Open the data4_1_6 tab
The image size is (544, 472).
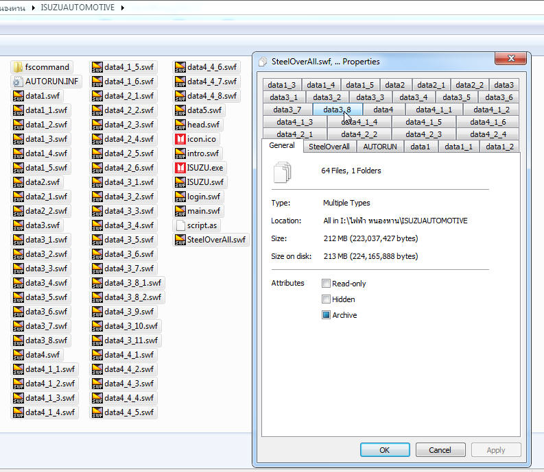coord(488,122)
